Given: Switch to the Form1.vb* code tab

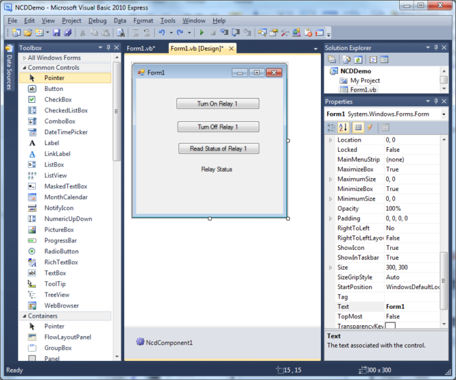Looking at the screenshot, I should coord(141,49).
